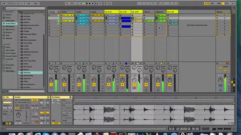
Task: Expand the Ping Pong Delay entry
Action: pos(19,61)
